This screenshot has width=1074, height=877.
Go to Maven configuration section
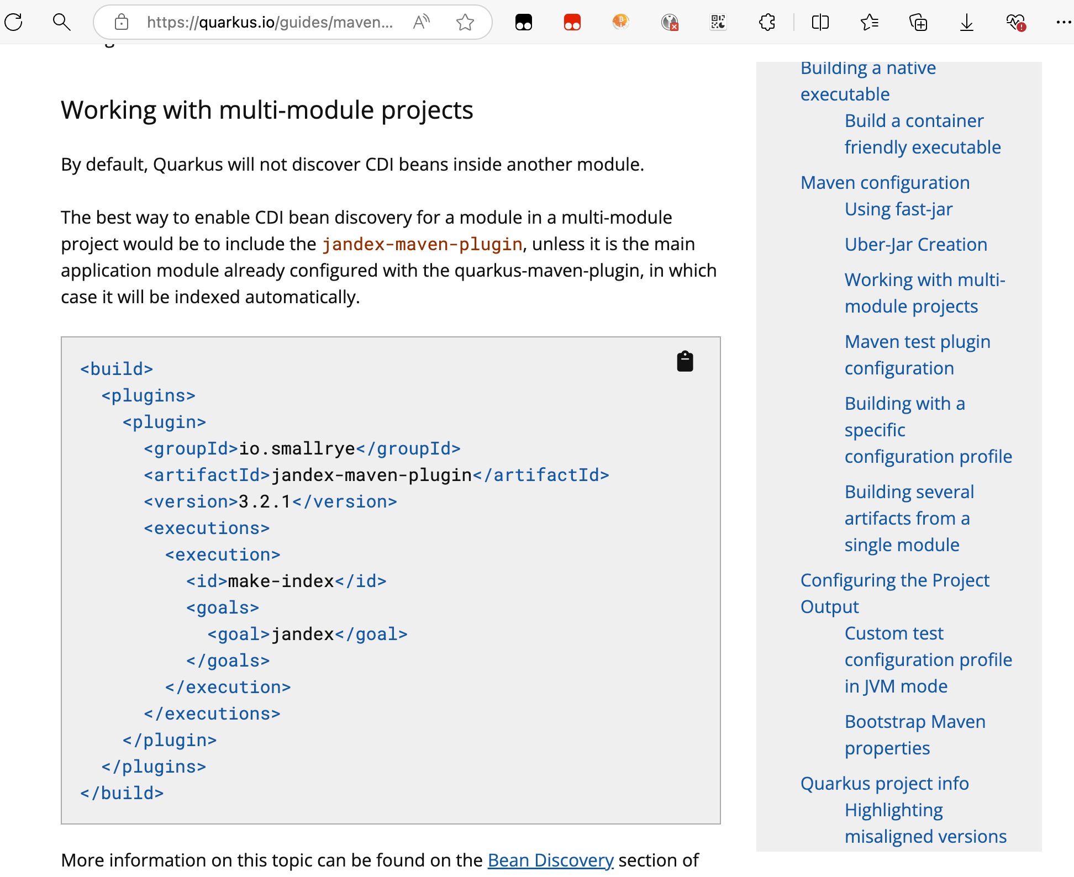point(885,182)
